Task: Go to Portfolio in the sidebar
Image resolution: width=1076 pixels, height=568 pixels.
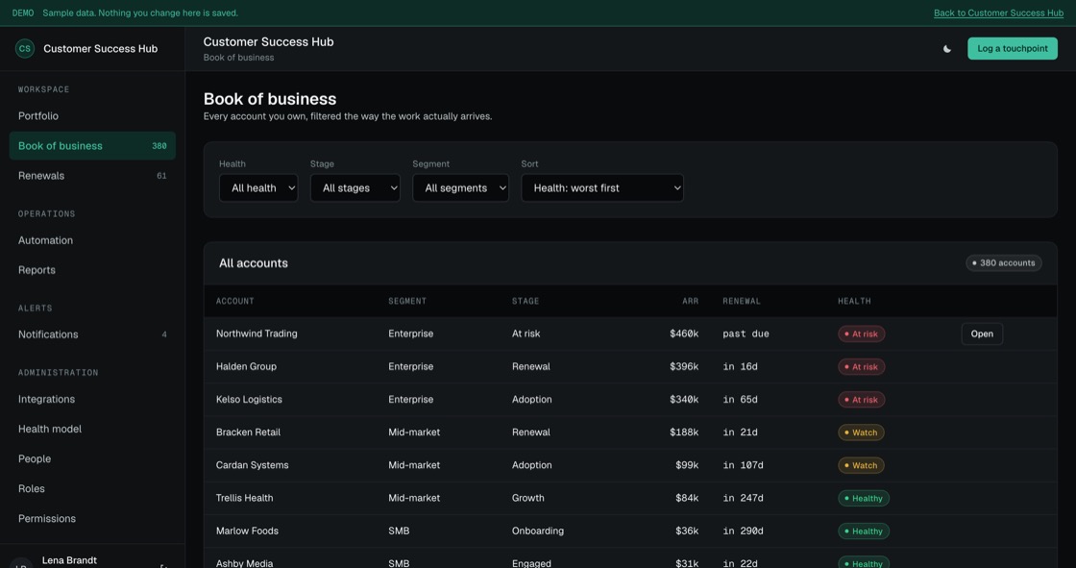Action: pos(92,116)
